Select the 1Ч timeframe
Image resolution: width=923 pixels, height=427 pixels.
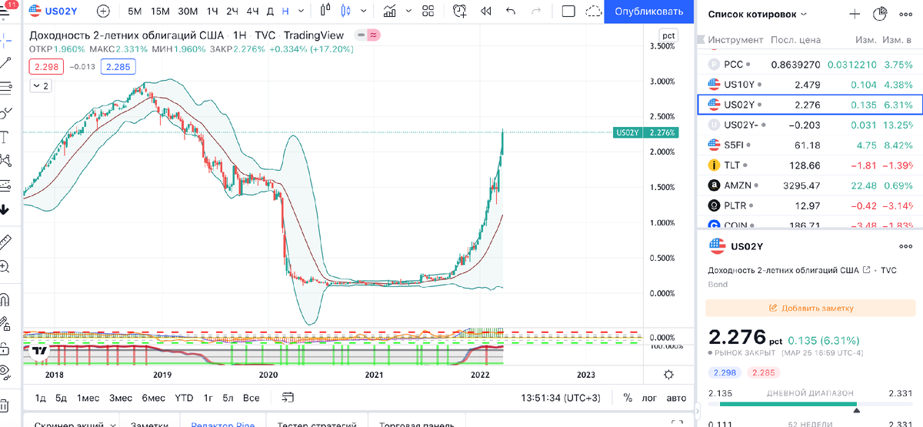212,12
